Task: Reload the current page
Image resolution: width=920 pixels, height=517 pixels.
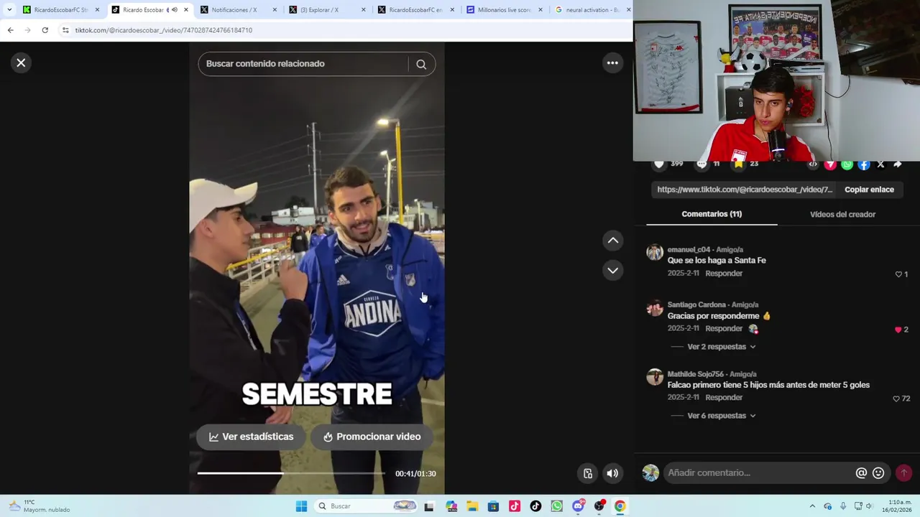Action: 45,30
